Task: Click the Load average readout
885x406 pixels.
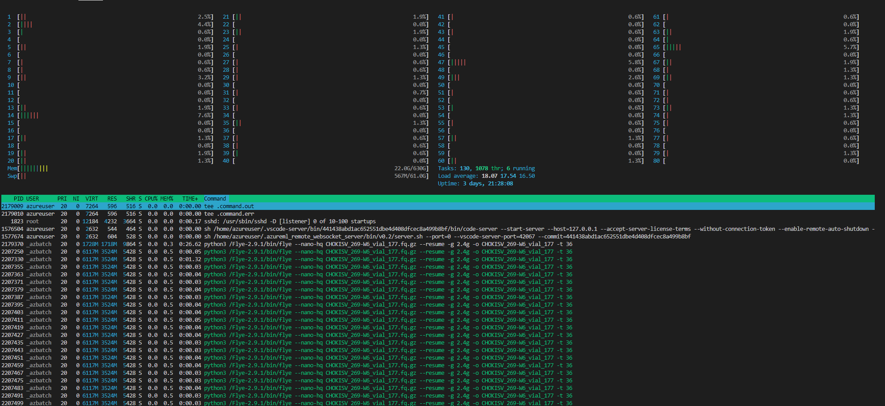Action: click(x=486, y=176)
